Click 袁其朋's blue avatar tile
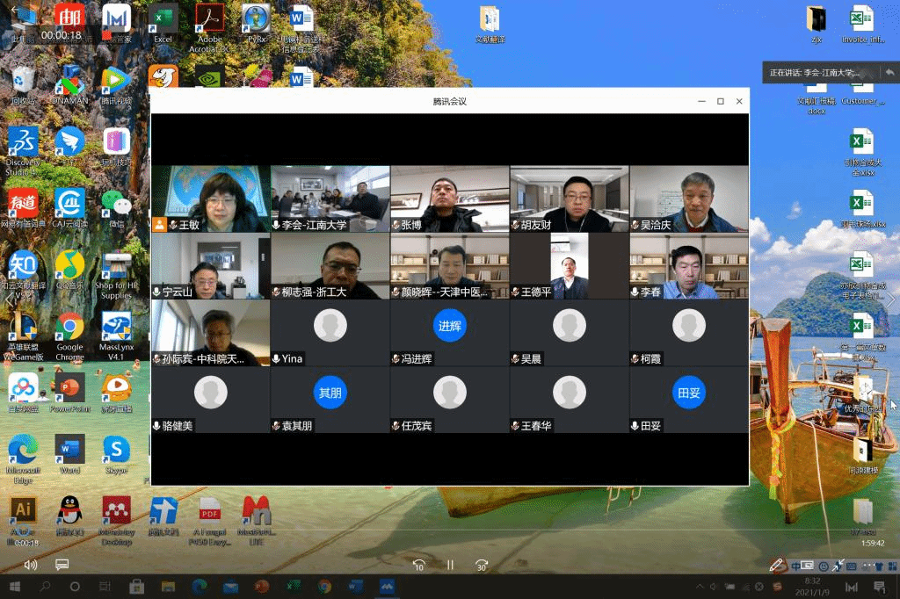 coord(330,393)
